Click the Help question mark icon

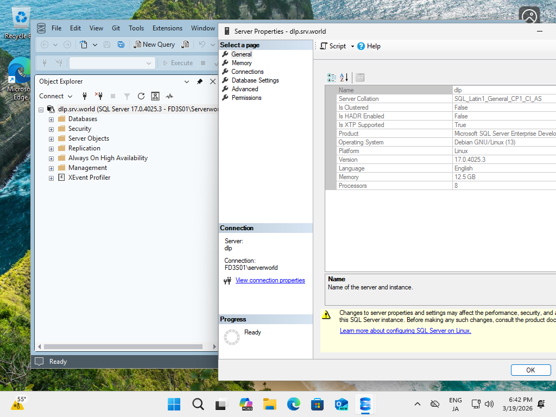pyautogui.click(x=361, y=46)
